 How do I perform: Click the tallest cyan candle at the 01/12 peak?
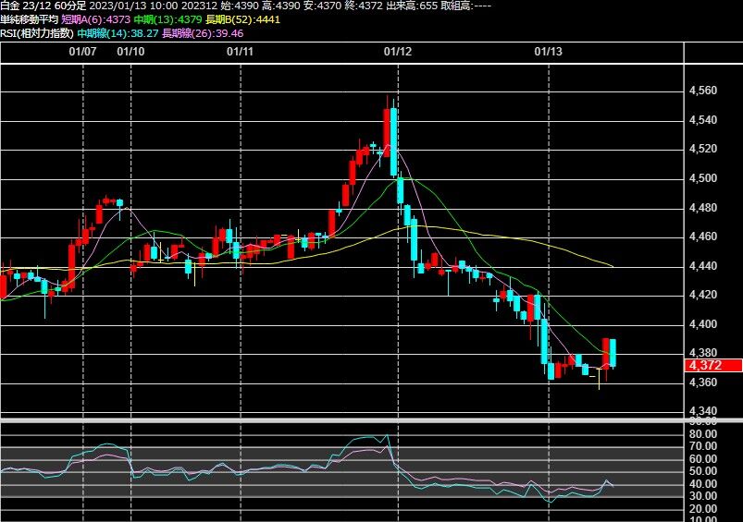(394, 142)
